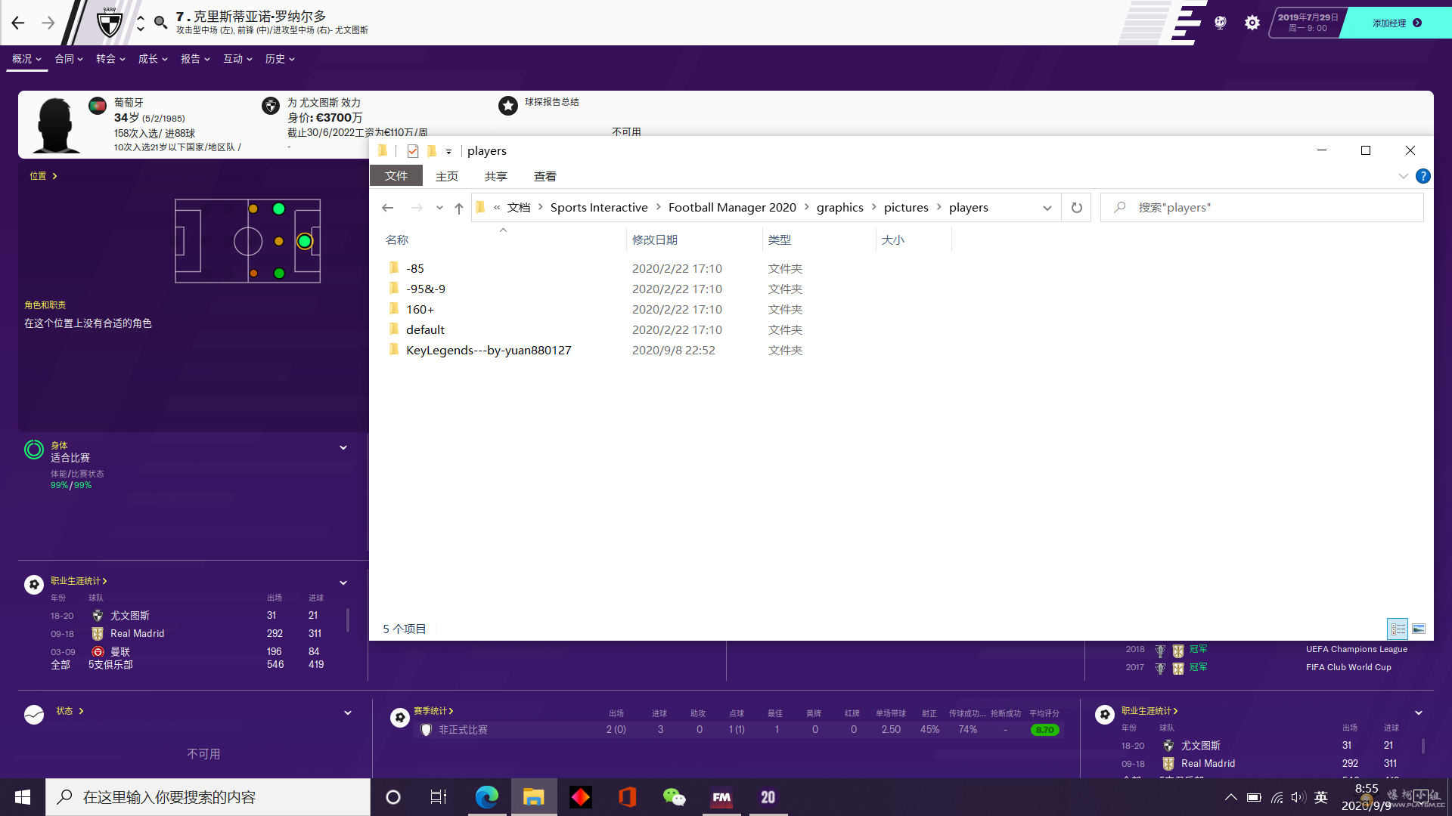The width and height of the screenshot is (1452, 816).
Task: Open Football Manager help icon
Action: pos(1220,23)
